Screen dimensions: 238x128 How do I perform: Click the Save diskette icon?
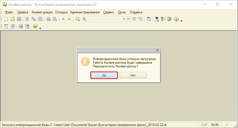[x=19, y=19]
